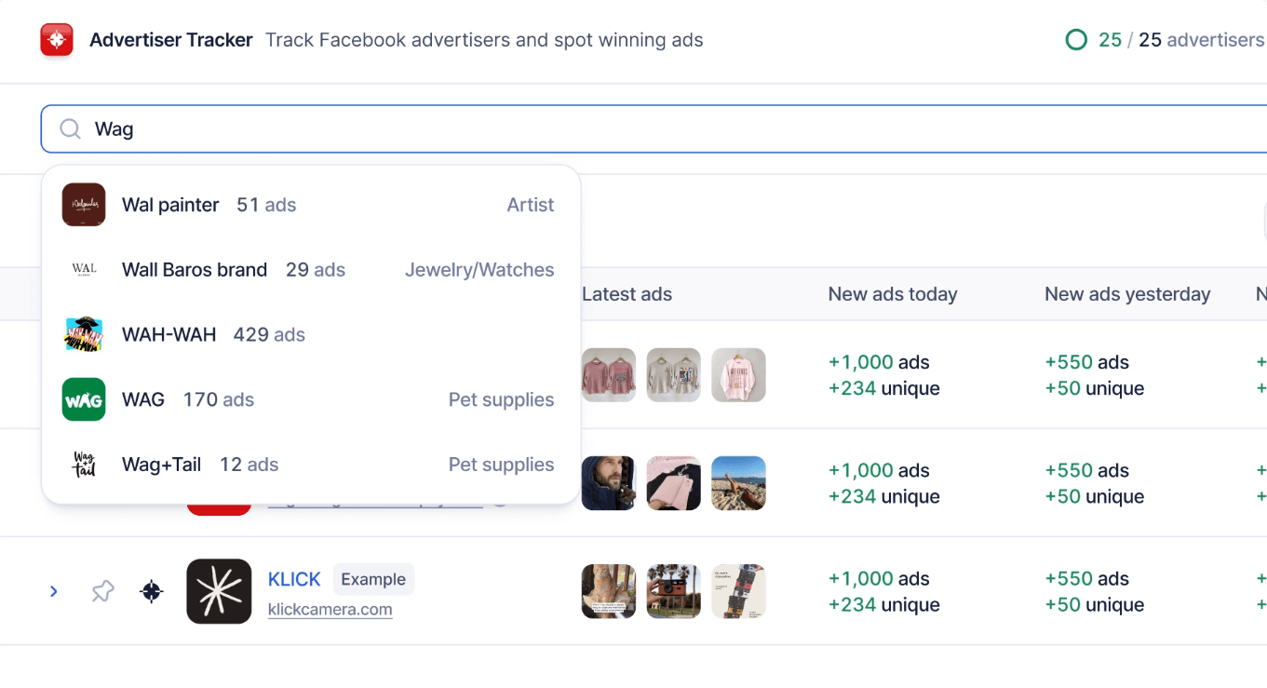Click the red Advertiser Tracker app logo
1267x688 pixels.
pyautogui.click(x=57, y=40)
